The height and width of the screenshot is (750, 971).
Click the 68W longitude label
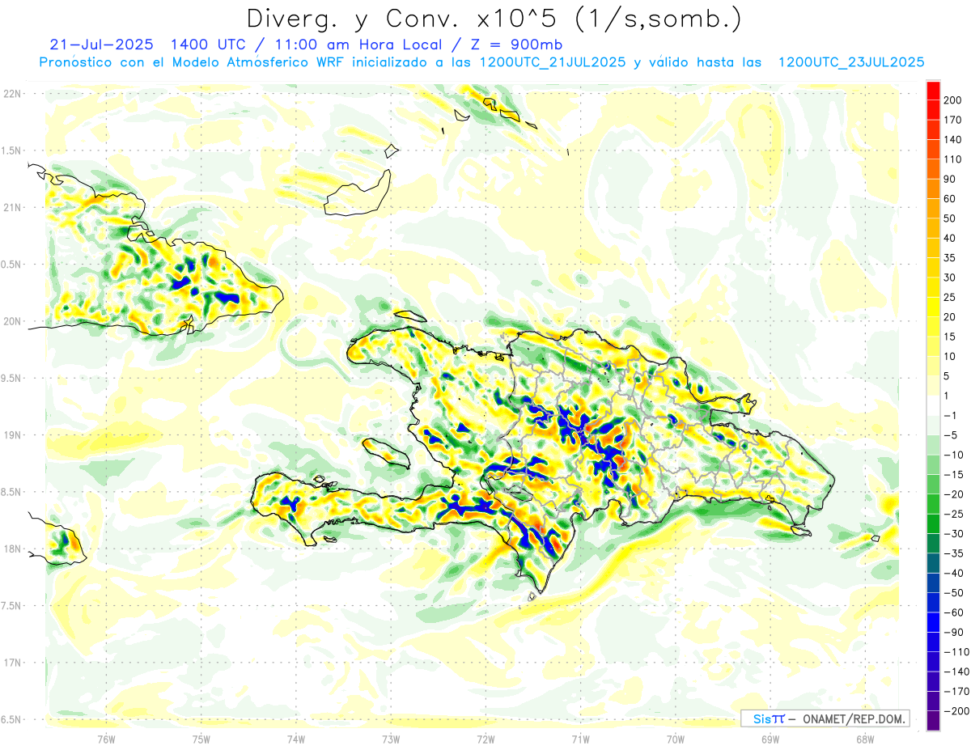point(865,739)
